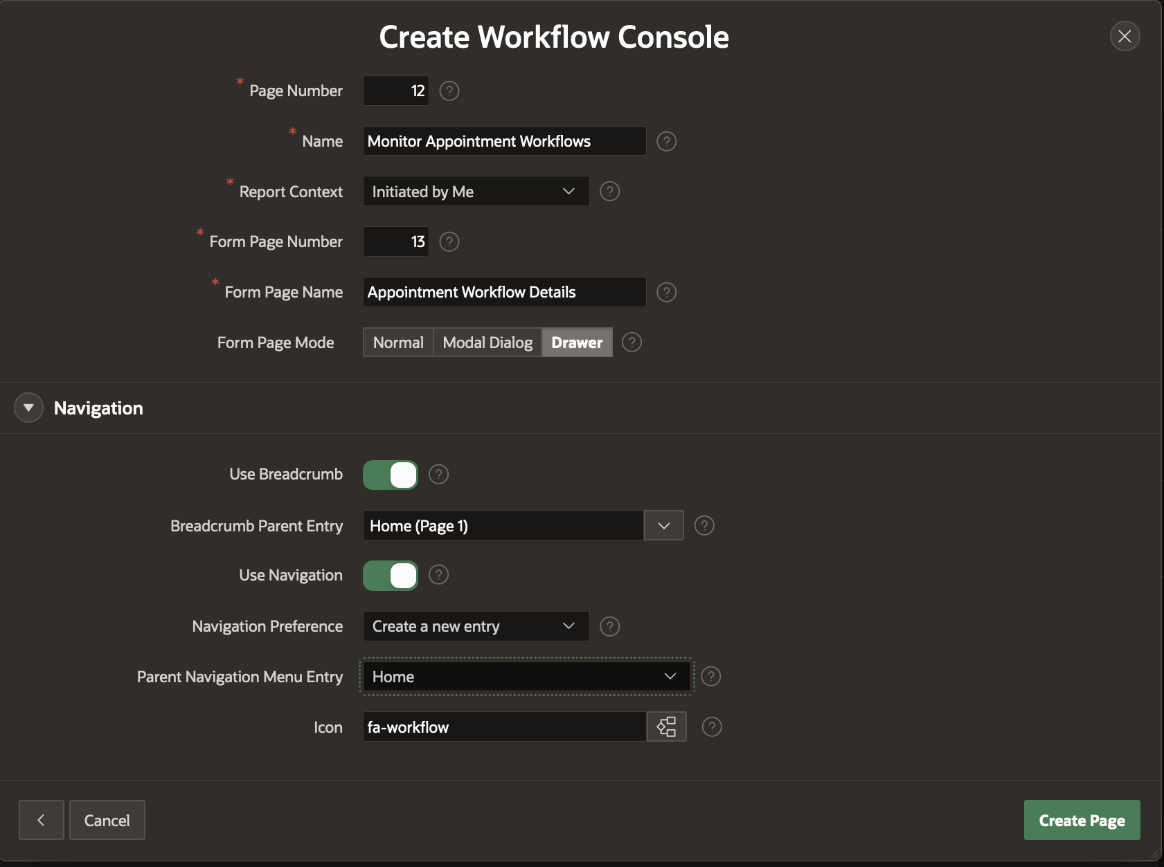Open help for Breadcrumb Parent Entry
Screen dimensions: 1164x867
(704, 525)
